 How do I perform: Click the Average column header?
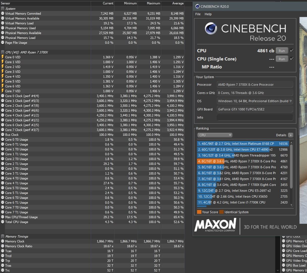(173, 3)
